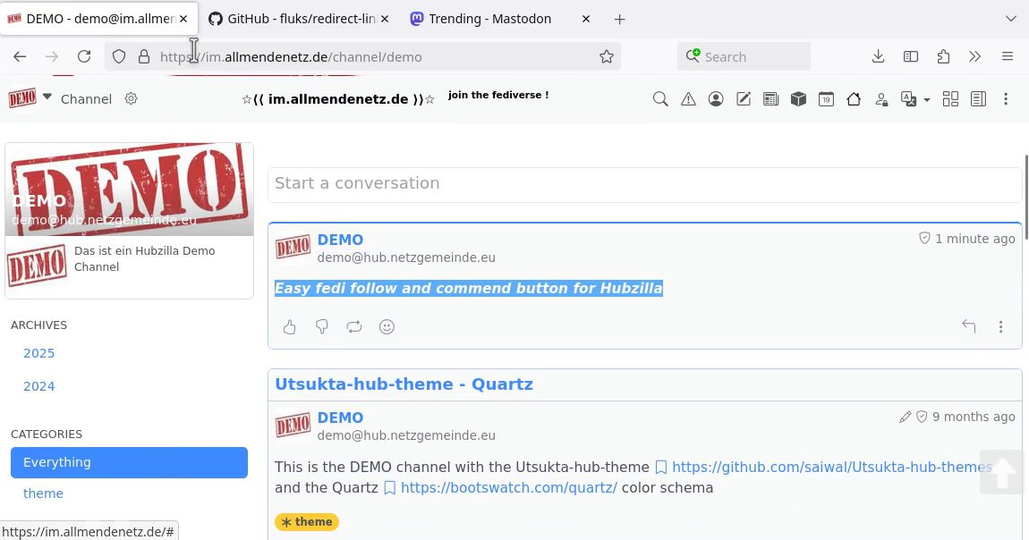Switch to the Trending - Mastodon tab
Viewport: 1029px width, 540px height.
[x=489, y=19]
